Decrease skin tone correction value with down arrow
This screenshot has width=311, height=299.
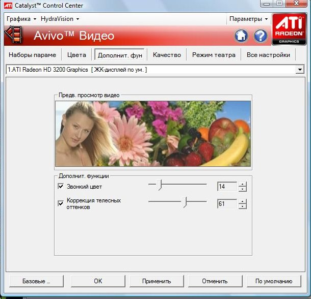(x=242, y=206)
